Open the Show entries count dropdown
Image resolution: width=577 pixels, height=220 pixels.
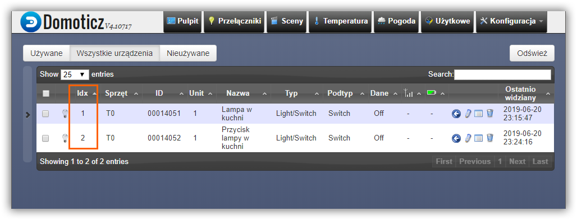(x=75, y=74)
